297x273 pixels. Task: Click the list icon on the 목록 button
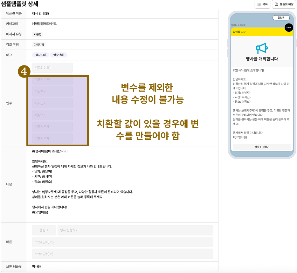pyautogui.click(x=259, y=4)
